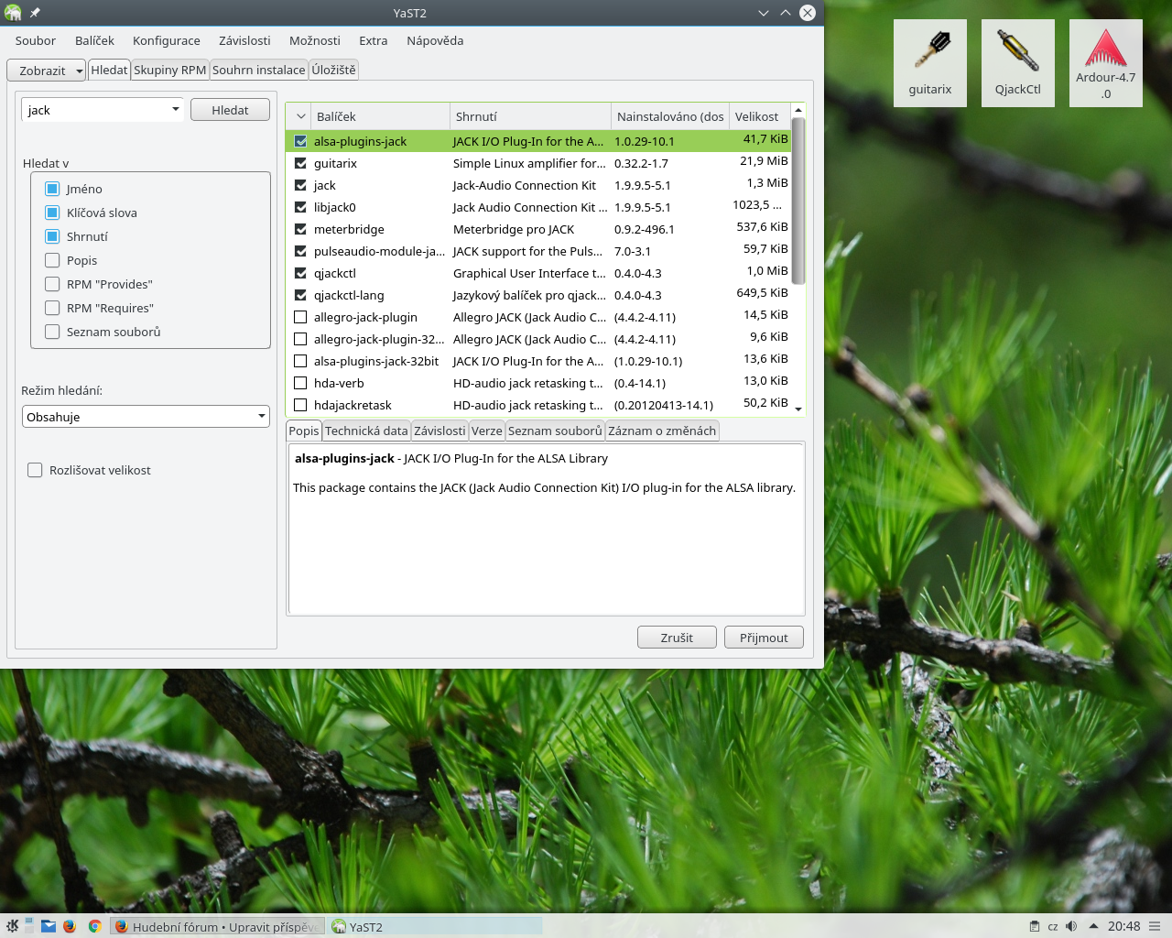Click the QjackCtl desktop shortcut
Screen dimensions: 1172x938
[1017, 62]
